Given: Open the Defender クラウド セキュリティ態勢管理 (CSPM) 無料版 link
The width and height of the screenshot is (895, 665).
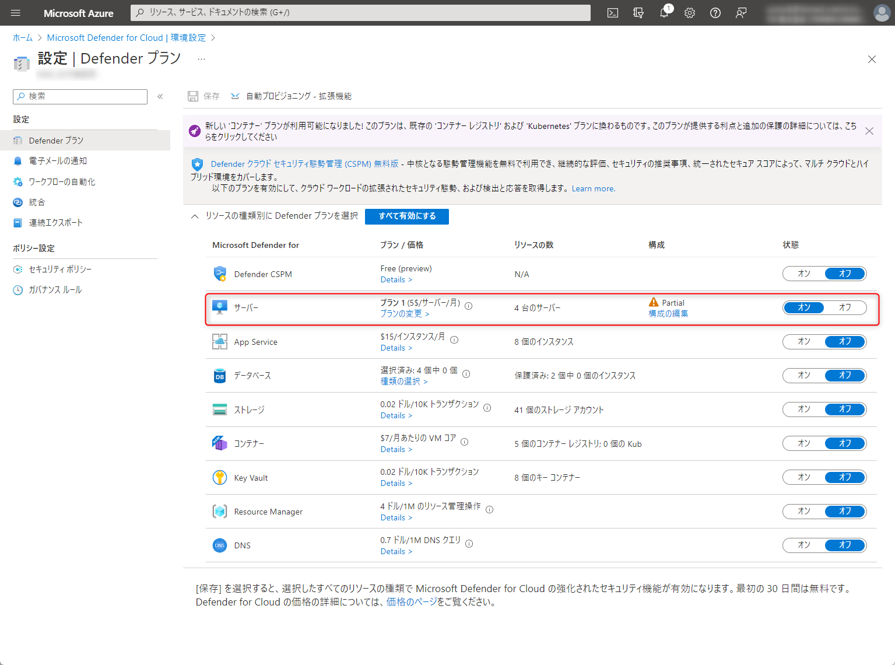Looking at the screenshot, I should pos(304,164).
